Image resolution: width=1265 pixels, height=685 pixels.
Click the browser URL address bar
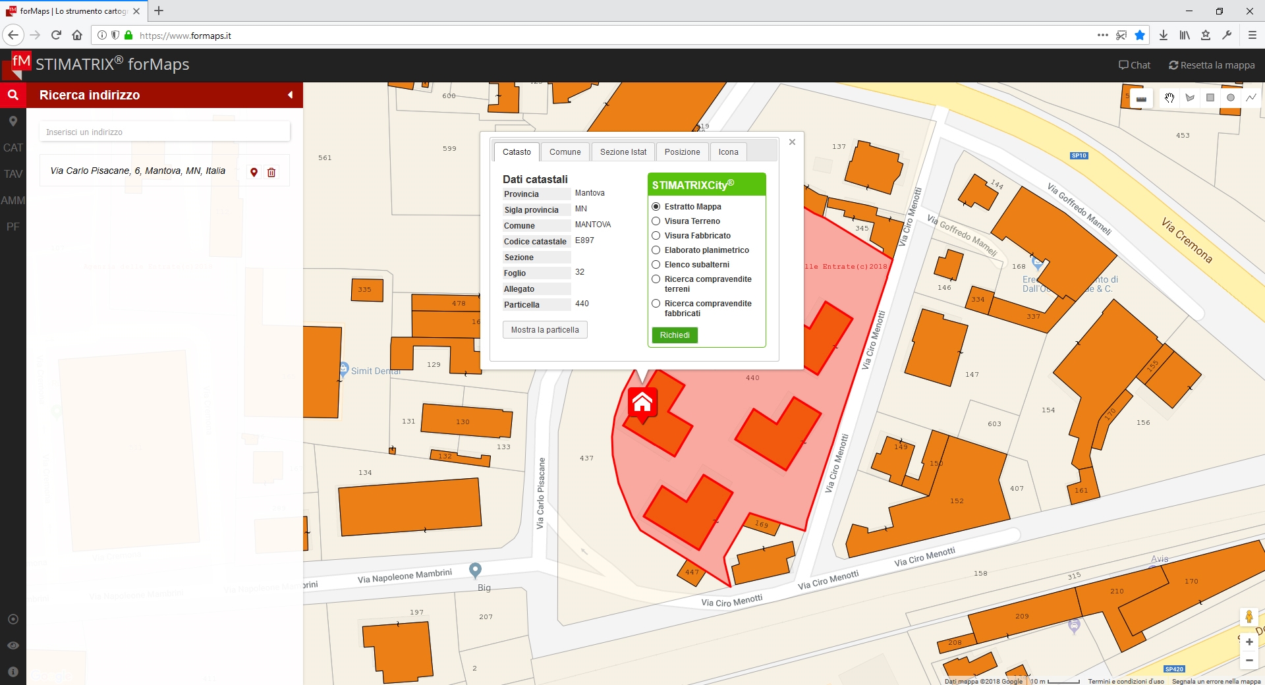pos(593,35)
